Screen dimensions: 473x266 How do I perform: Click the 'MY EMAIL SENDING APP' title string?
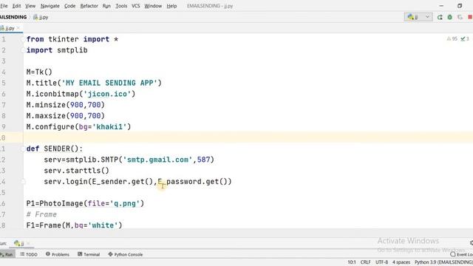click(109, 83)
